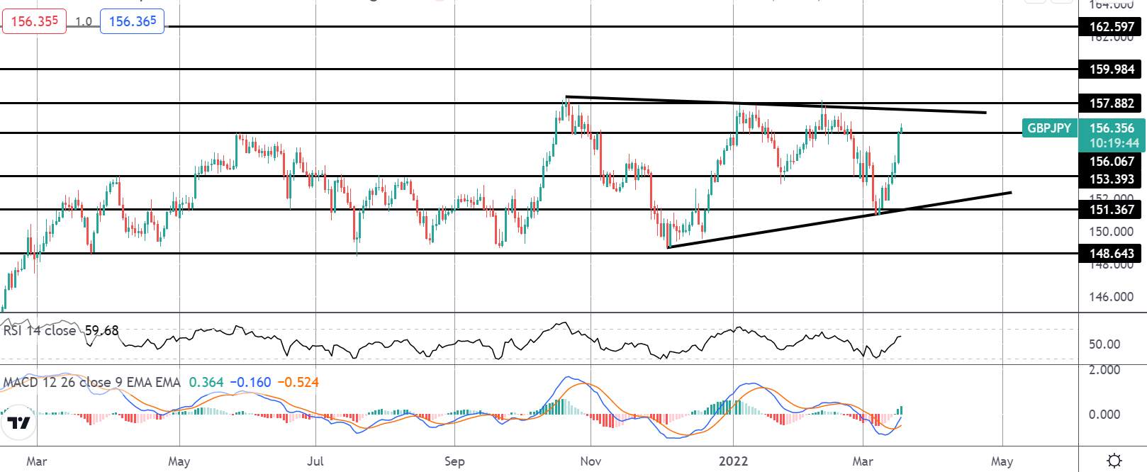
Task: Click the 156.067 price level label
Action: coord(1112,162)
